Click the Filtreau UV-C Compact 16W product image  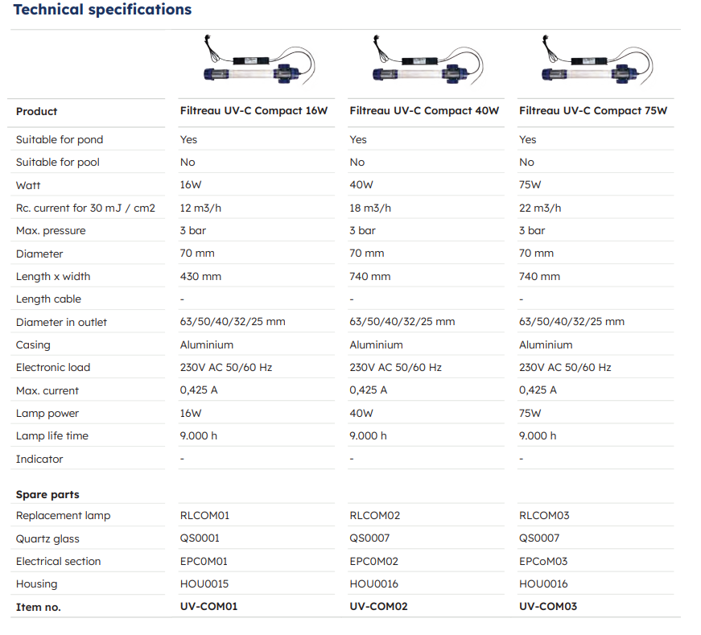click(x=256, y=64)
